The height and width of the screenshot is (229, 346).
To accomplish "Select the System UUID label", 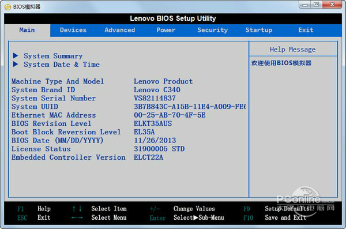I will (x=35, y=107).
